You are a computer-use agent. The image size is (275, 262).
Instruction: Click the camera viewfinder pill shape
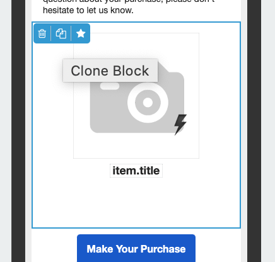(110, 86)
